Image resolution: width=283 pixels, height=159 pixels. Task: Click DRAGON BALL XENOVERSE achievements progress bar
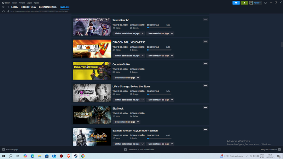(159, 50)
